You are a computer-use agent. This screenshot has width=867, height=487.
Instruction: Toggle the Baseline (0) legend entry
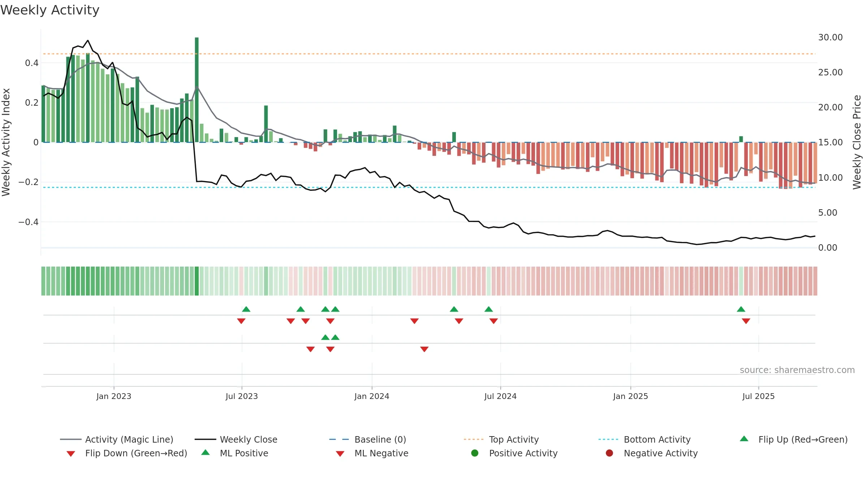coord(368,439)
